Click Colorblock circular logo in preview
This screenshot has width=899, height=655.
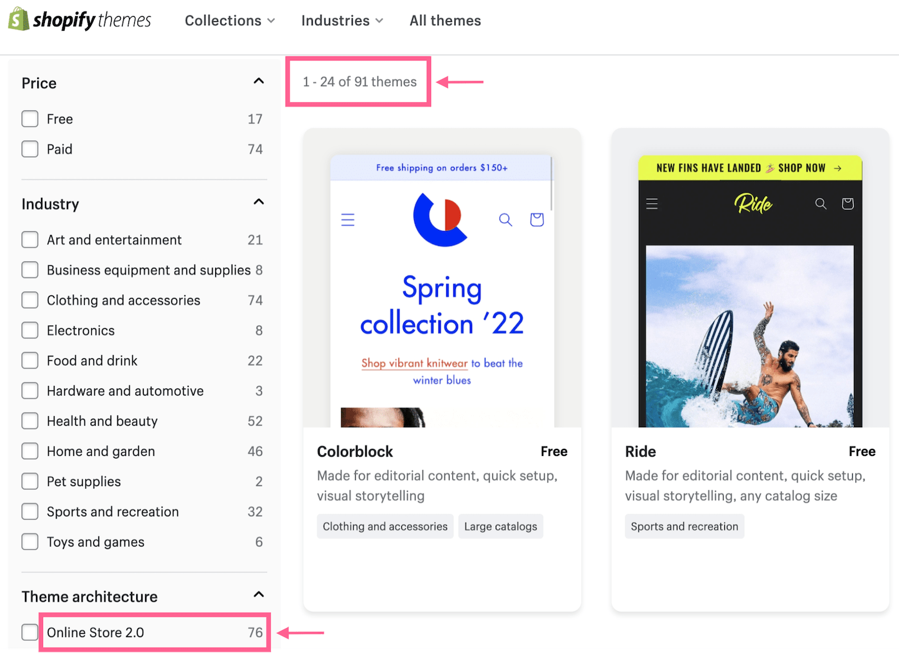coord(442,219)
